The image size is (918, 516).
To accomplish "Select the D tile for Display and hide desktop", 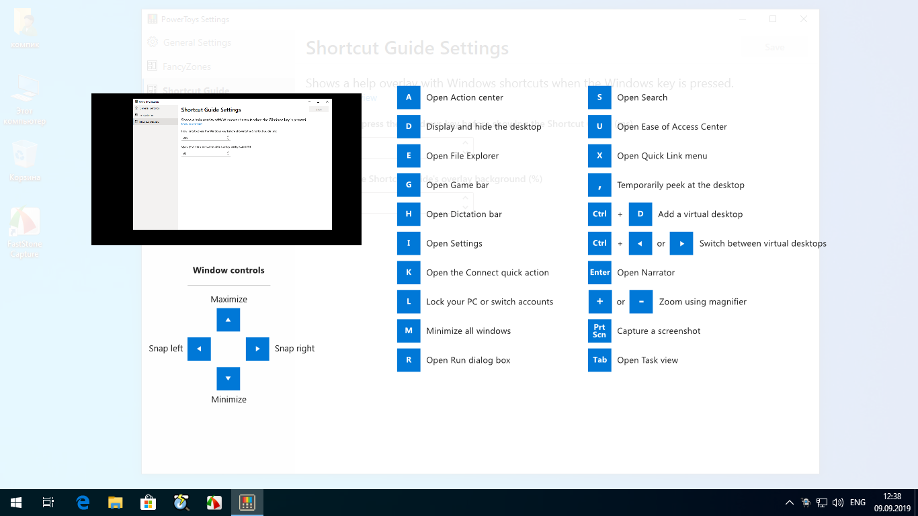I will (409, 126).
